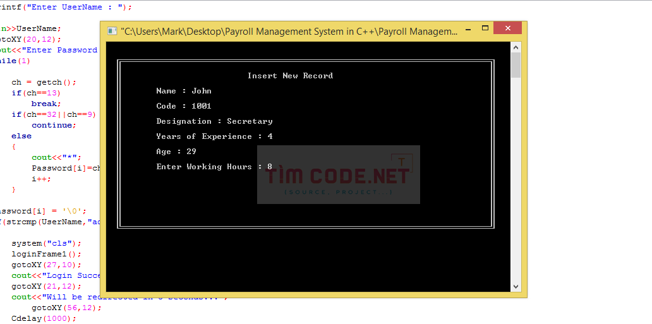Click the console scrollbar down arrow
This screenshot has height=324, width=652.
pyautogui.click(x=516, y=287)
